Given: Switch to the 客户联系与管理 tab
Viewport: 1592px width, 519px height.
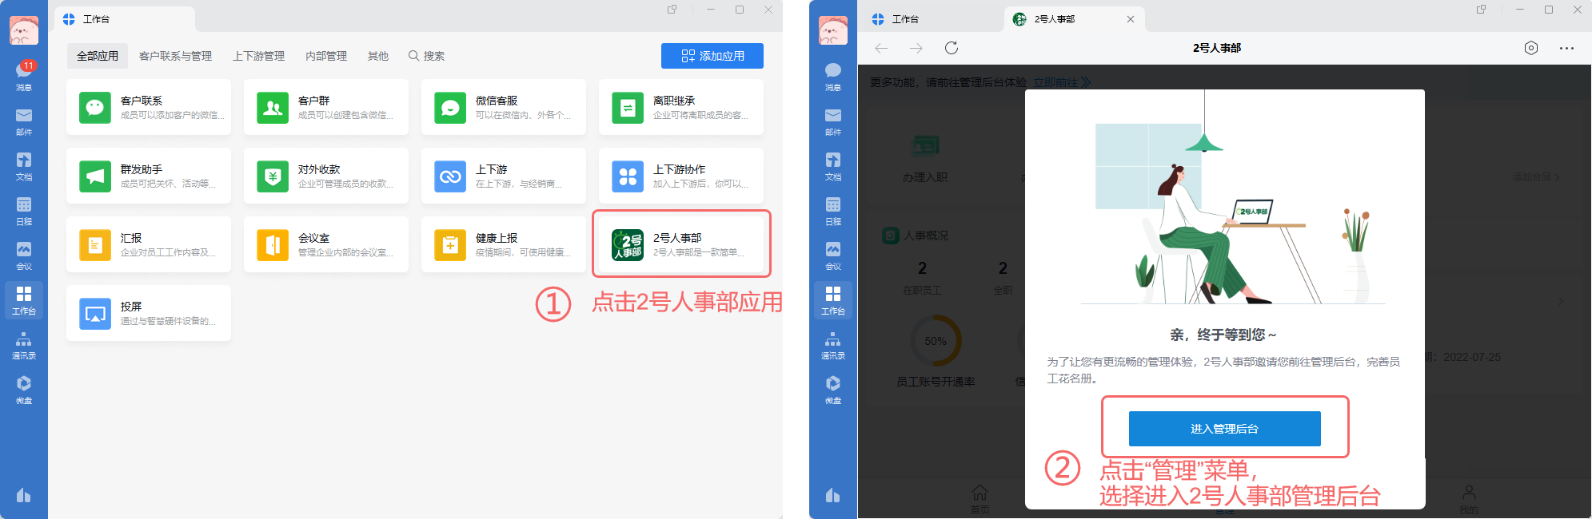Looking at the screenshot, I should pyautogui.click(x=175, y=56).
